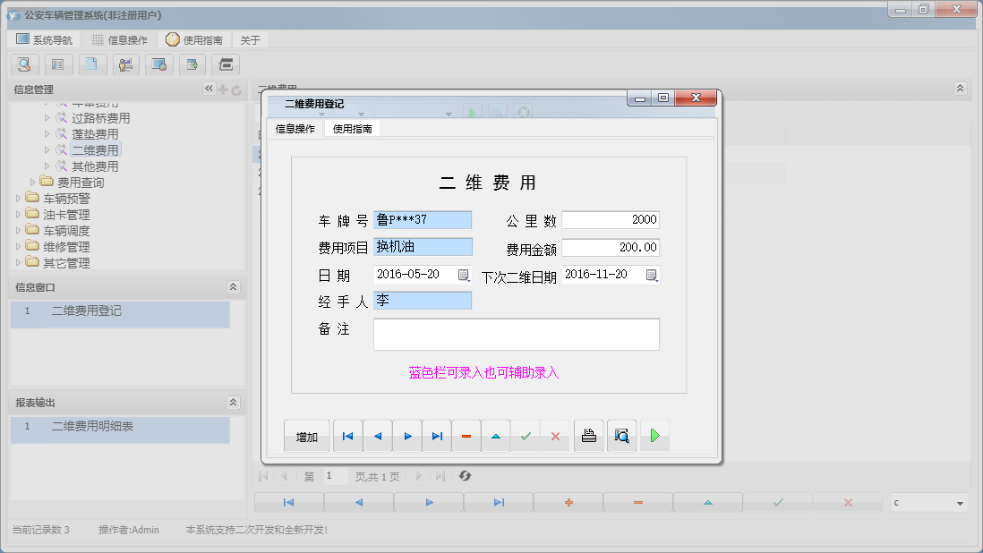The image size is (983, 553).
Task: Confirm the record with the green checkmark
Action: coord(526,436)
